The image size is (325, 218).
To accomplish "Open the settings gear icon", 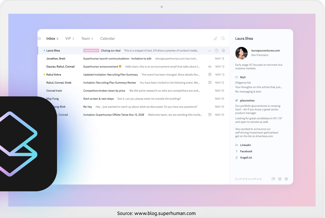I will coord(286,179).
